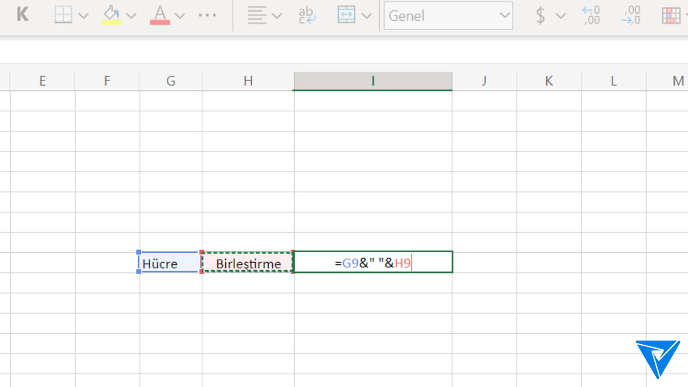Open the borders dropdown arrow
688x387 pixels.
(84, 15)
